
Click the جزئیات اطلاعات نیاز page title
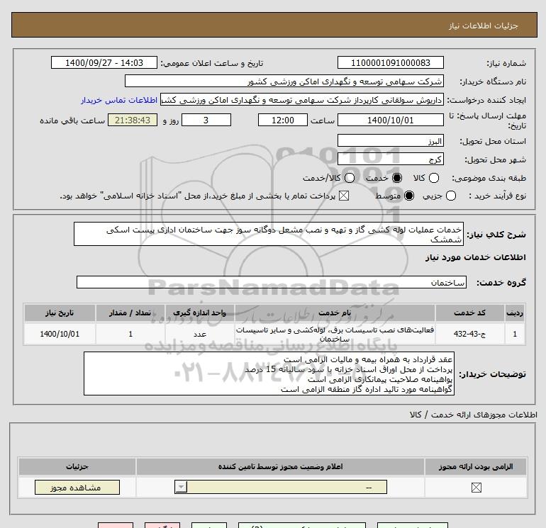pyautogui.click(x=484, y=26)
